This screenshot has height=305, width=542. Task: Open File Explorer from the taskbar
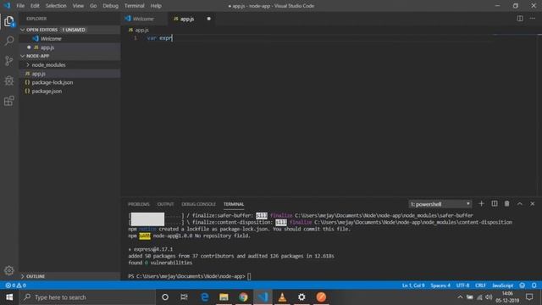point(224,297)
